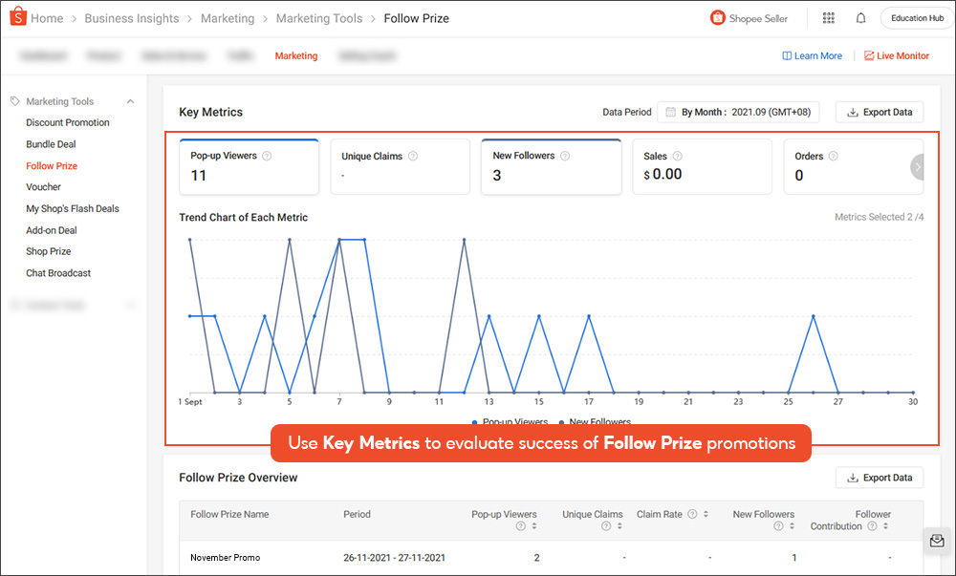Toggle Unique Claims to show on chart
The image size is (956, 576).
click(x=400, y=166)
